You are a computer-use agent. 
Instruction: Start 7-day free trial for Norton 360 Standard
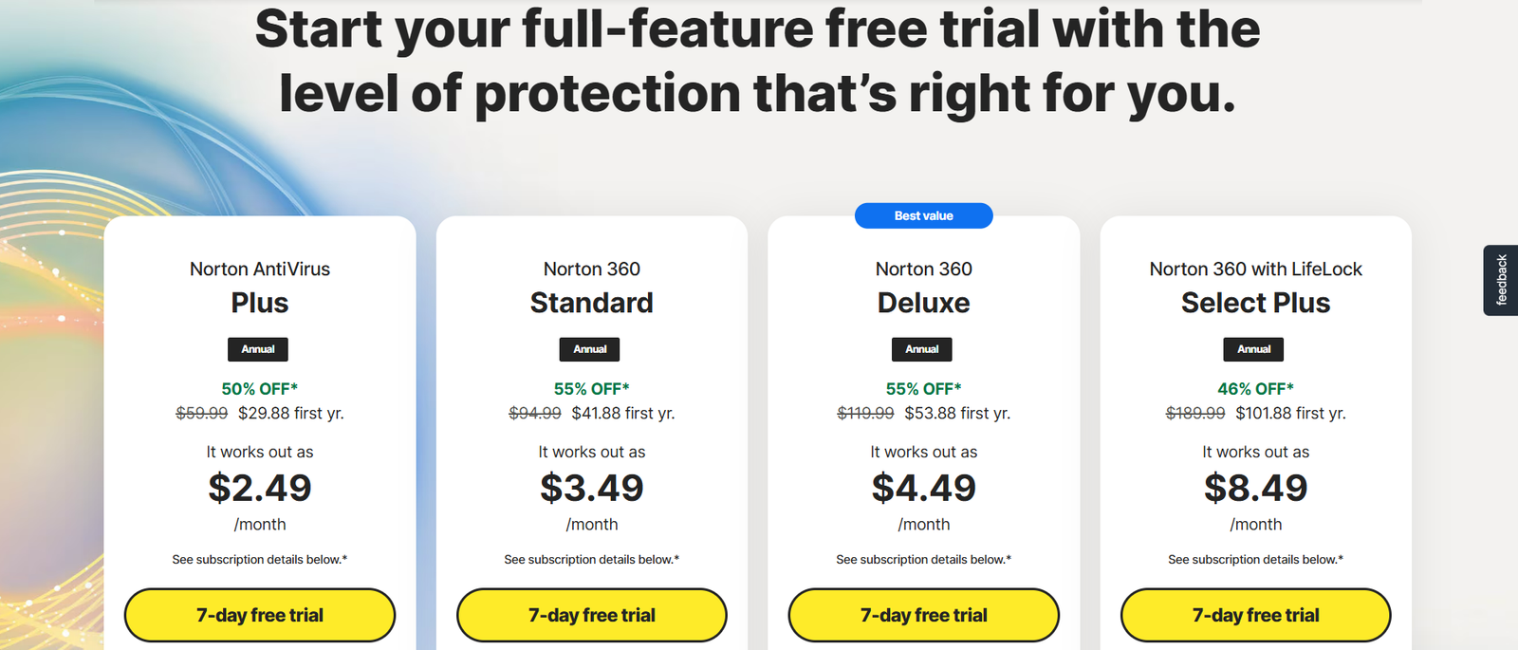(592, 615)
